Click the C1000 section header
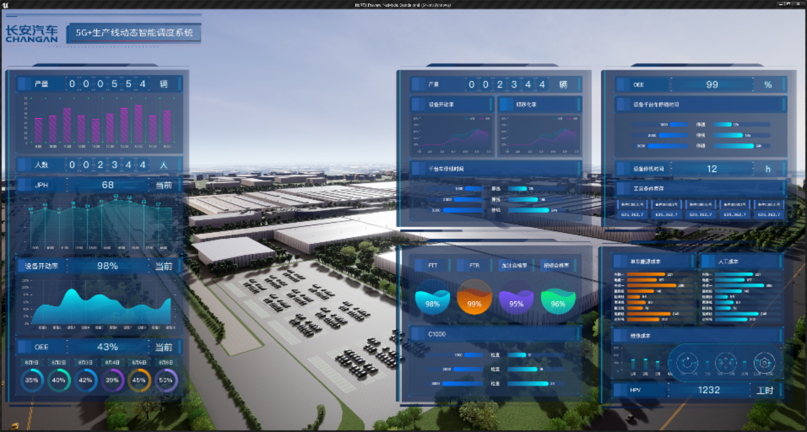The image size is (807, 432). 496,334
